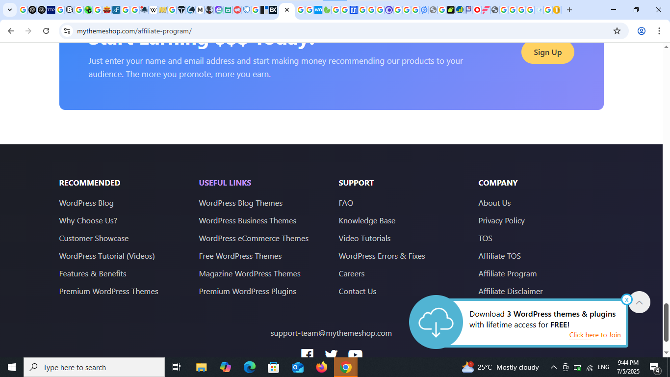Switch to the xF favicon tab
The height and width of the screenshot is (377, 670).
point(116,10)
